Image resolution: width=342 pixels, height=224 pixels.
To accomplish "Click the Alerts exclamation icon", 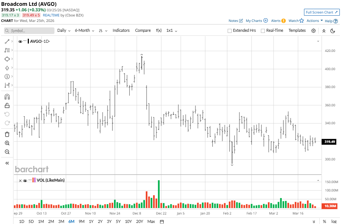I will (283, 21).
